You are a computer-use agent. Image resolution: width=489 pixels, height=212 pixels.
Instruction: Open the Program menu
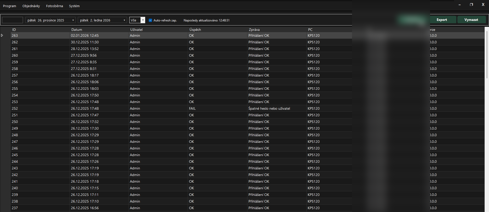[9, 6]
